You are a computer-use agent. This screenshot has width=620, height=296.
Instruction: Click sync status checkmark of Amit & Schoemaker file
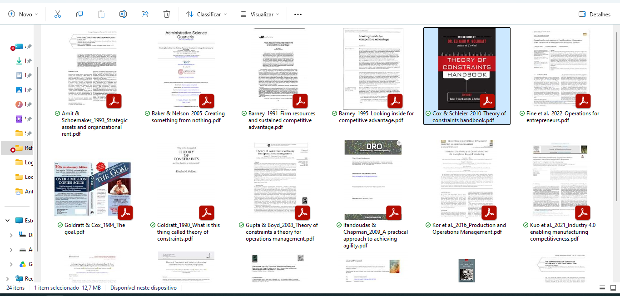[x=57, y=113]
